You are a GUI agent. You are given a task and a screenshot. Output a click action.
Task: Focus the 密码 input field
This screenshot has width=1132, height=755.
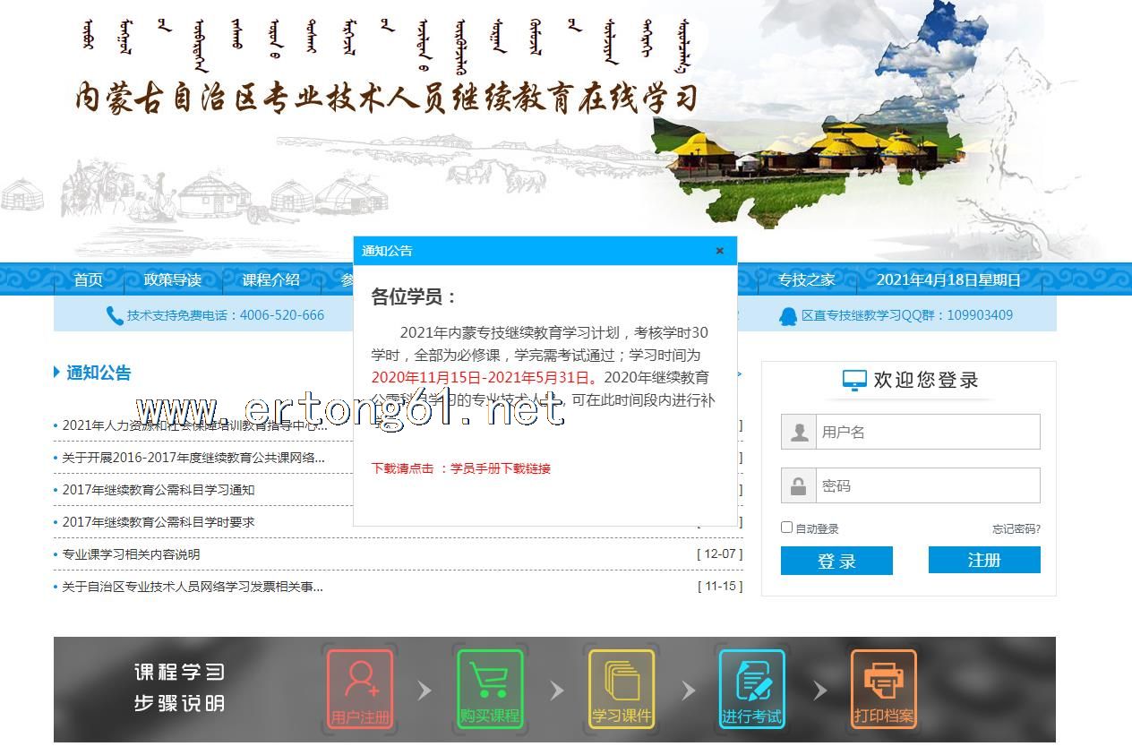click(927, 485)
